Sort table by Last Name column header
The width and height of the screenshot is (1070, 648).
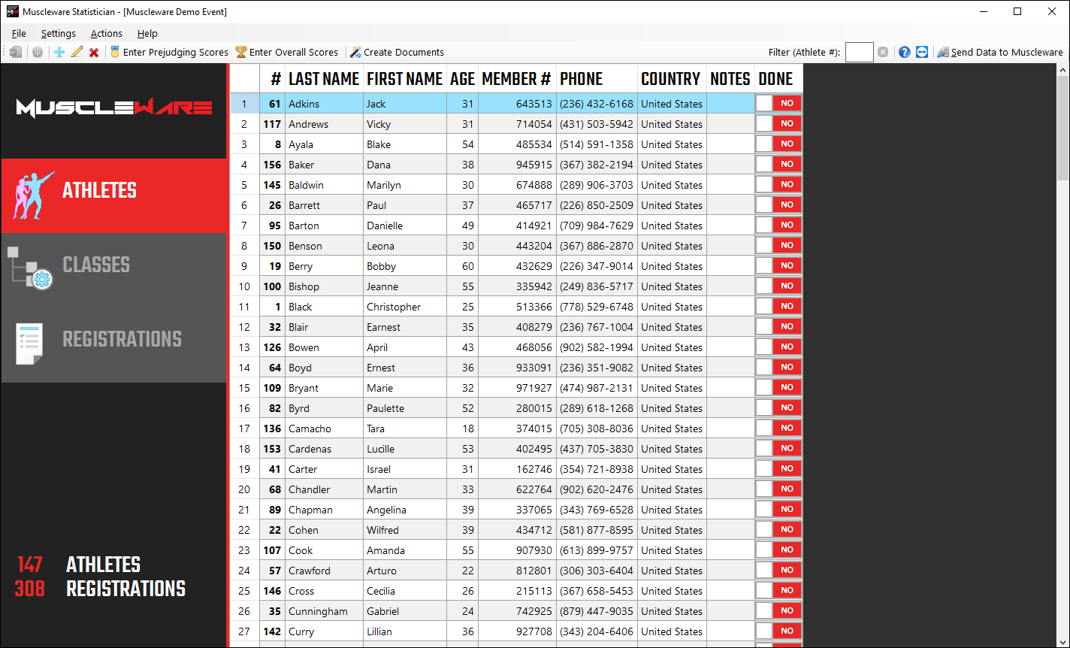(324, 79)
